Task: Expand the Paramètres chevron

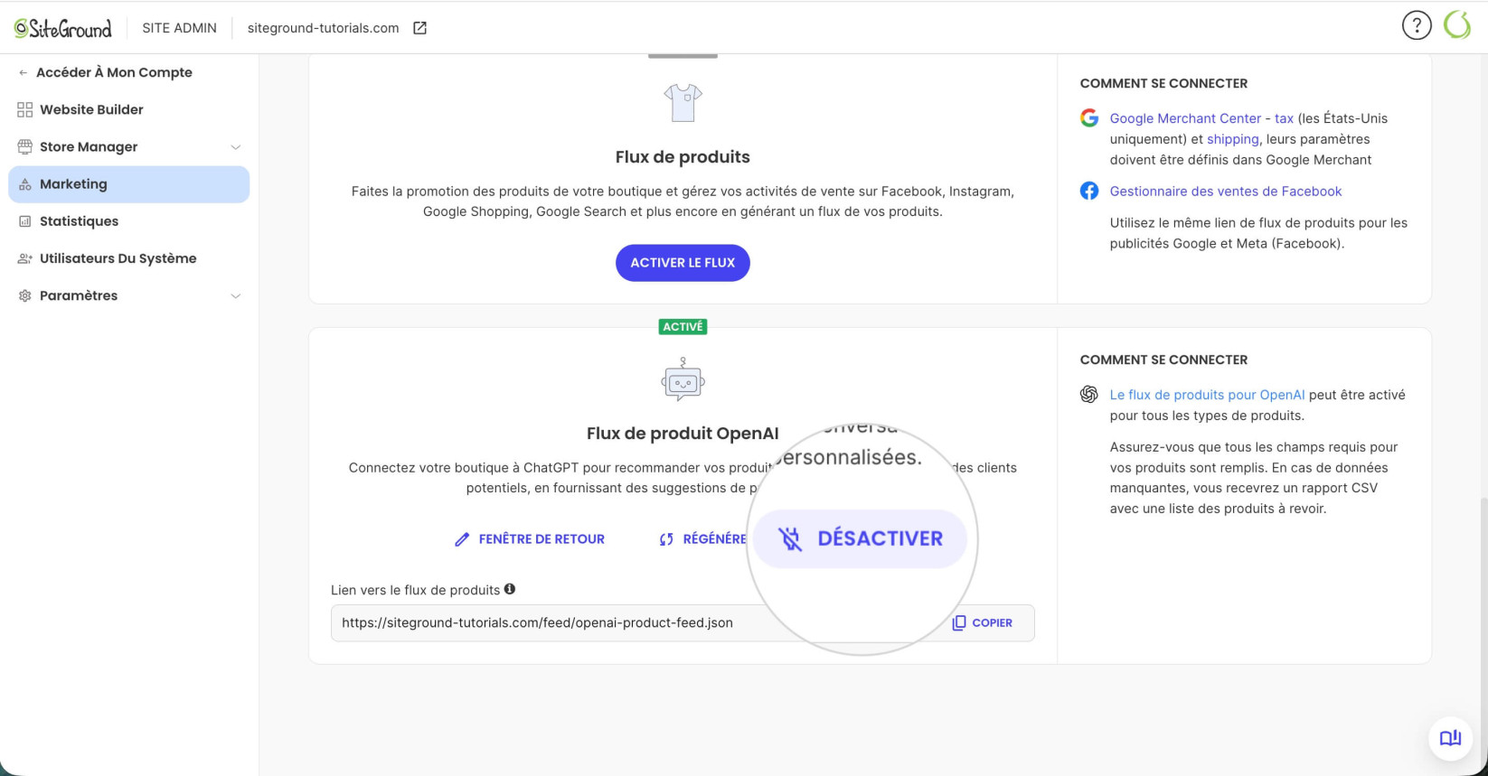Action: pos(235,296)
